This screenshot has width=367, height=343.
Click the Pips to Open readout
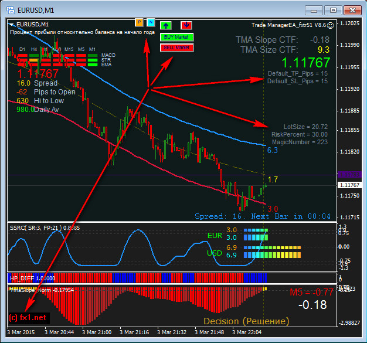coord(46,92)
